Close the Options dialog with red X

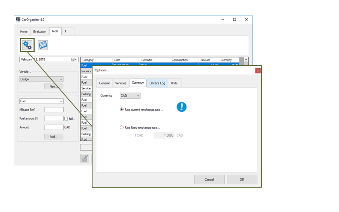[258, 71]
